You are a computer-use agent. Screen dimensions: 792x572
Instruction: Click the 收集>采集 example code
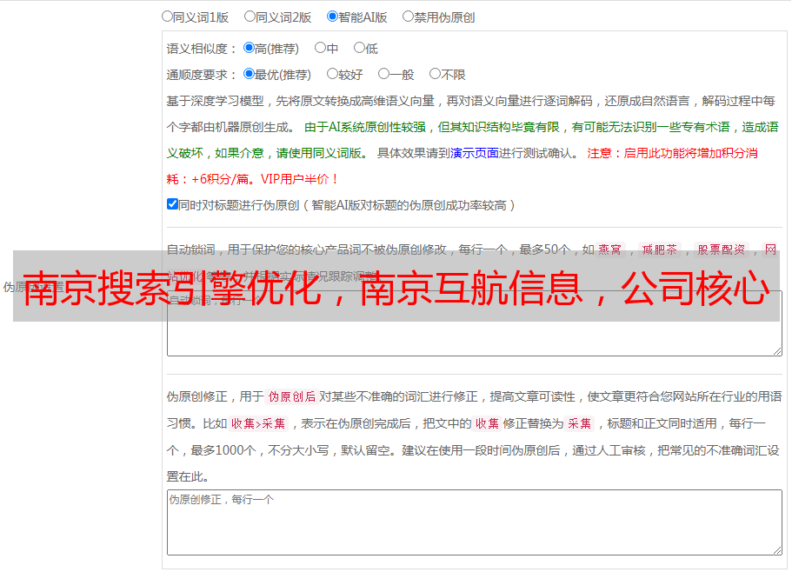tap(258, 423)
